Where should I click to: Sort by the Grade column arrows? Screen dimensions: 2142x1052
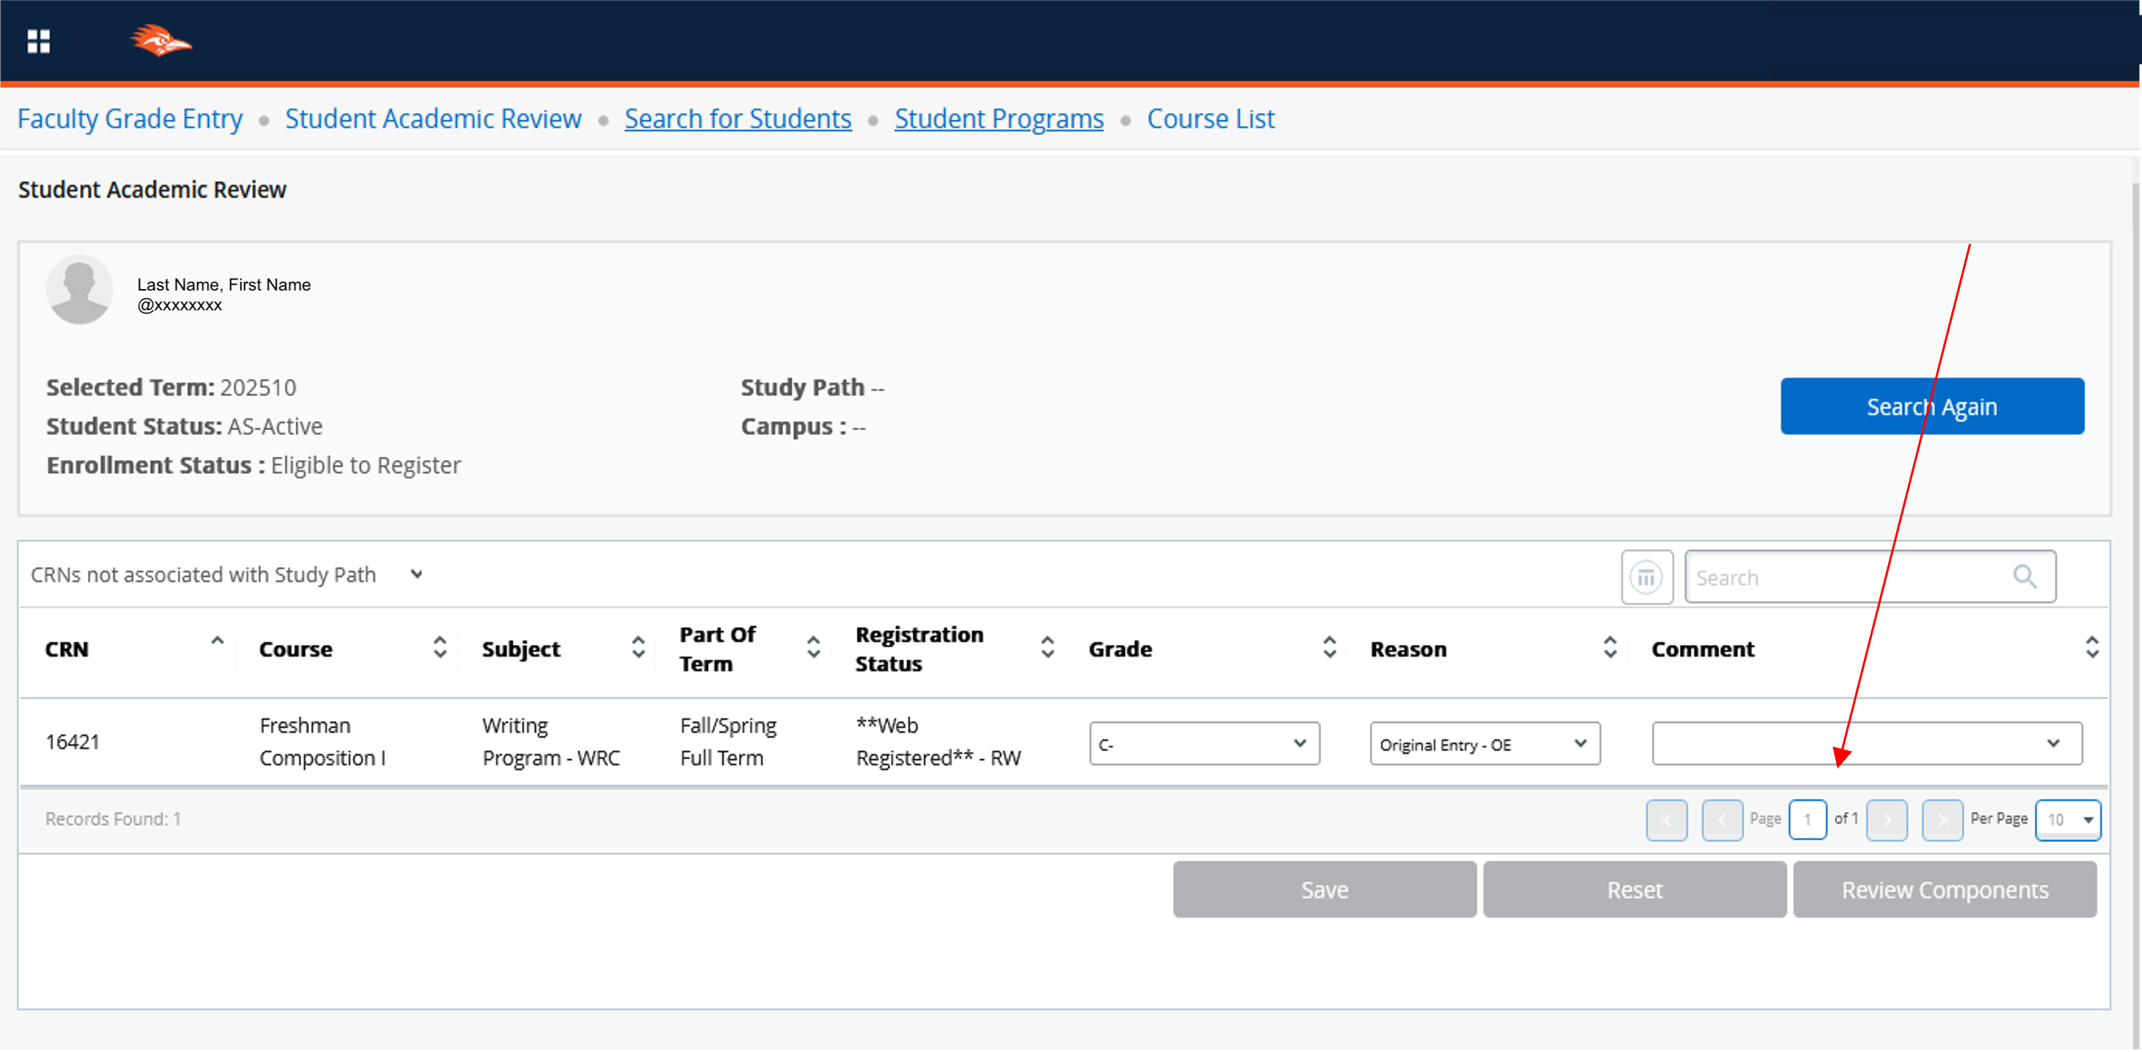[x=1329, y=648]
